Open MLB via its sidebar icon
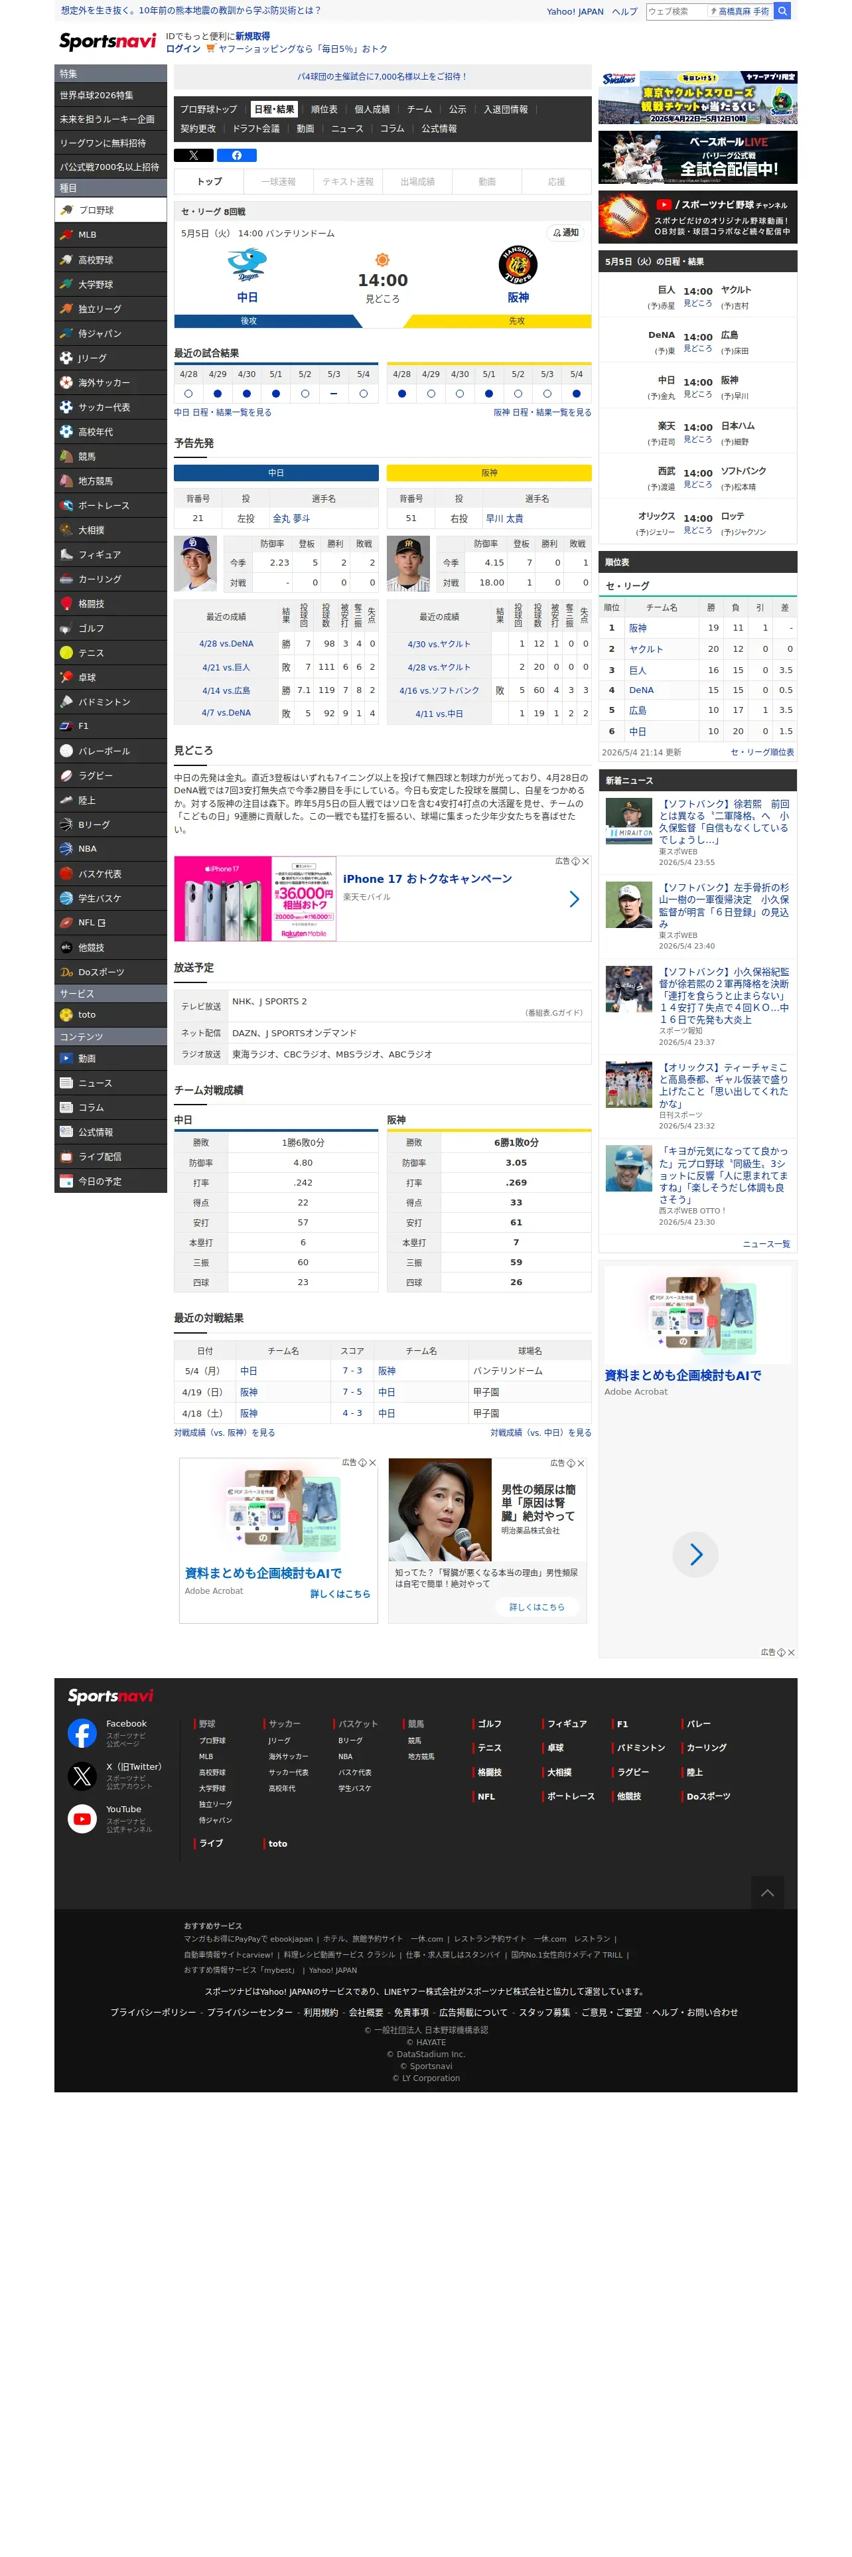The image size is (852, 2557). pyautogui.click(x=66, y=235)
